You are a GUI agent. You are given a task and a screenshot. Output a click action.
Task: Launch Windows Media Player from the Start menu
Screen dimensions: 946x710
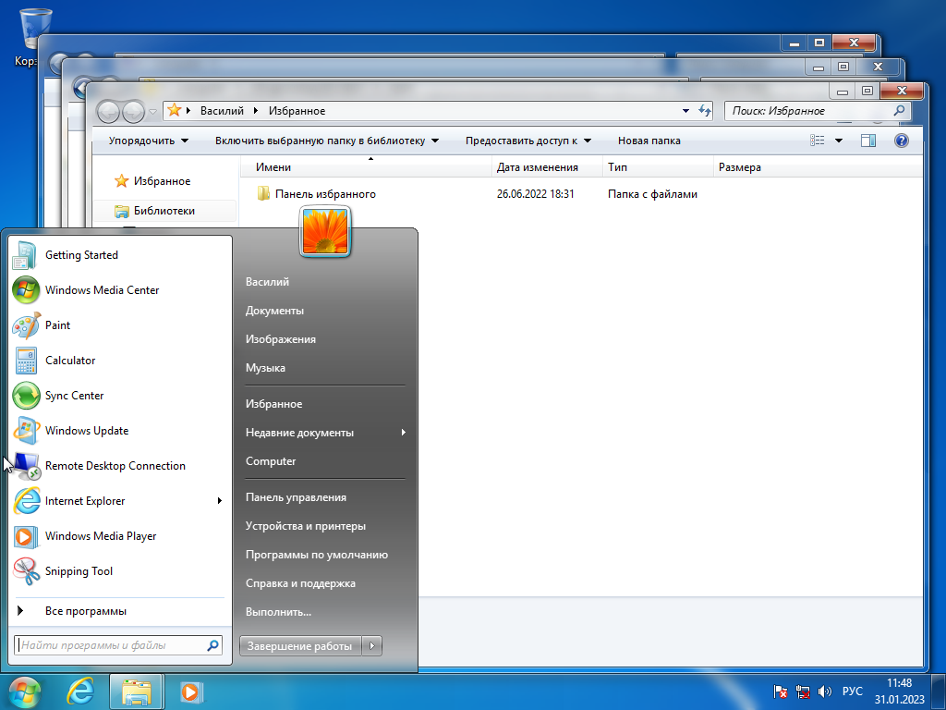[x=119, y=536]
